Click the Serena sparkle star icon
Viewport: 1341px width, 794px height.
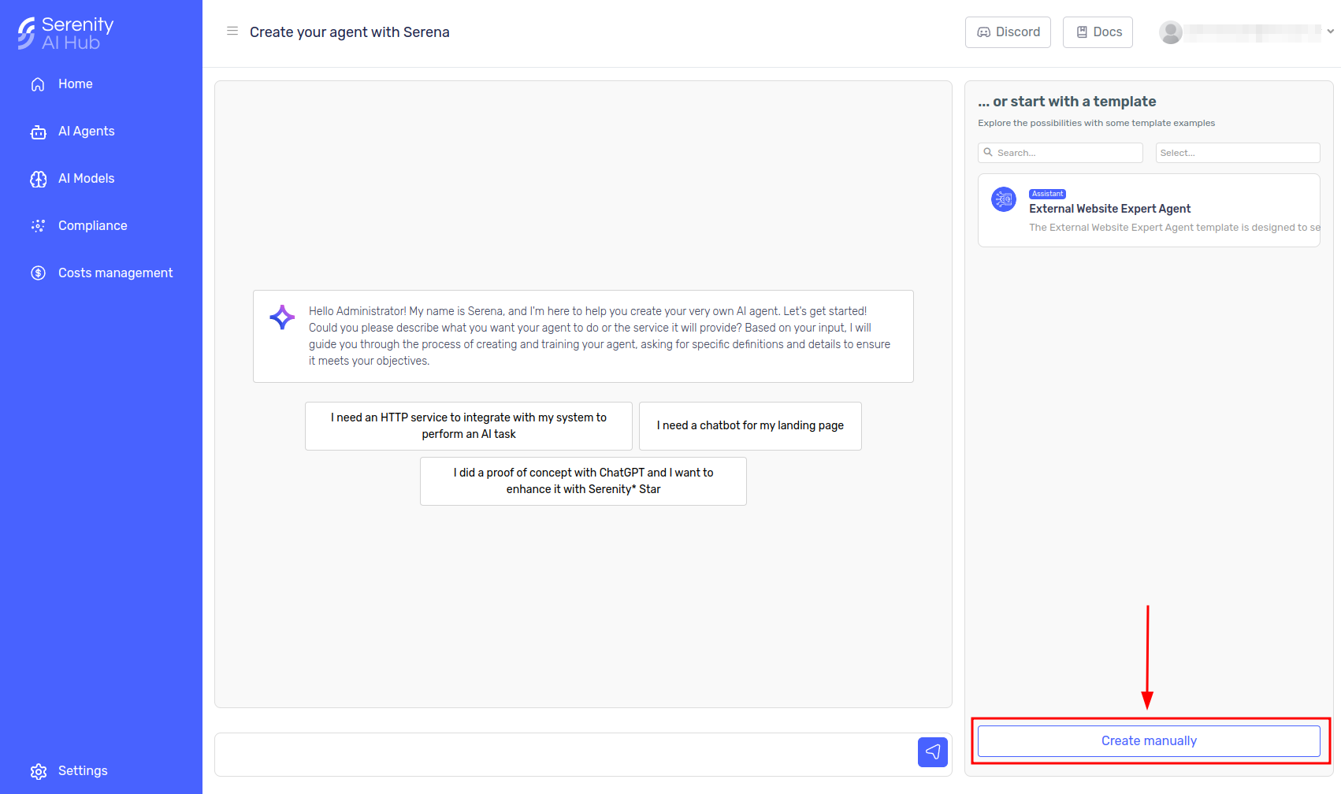pyautogui.click(x=282, y=317)
